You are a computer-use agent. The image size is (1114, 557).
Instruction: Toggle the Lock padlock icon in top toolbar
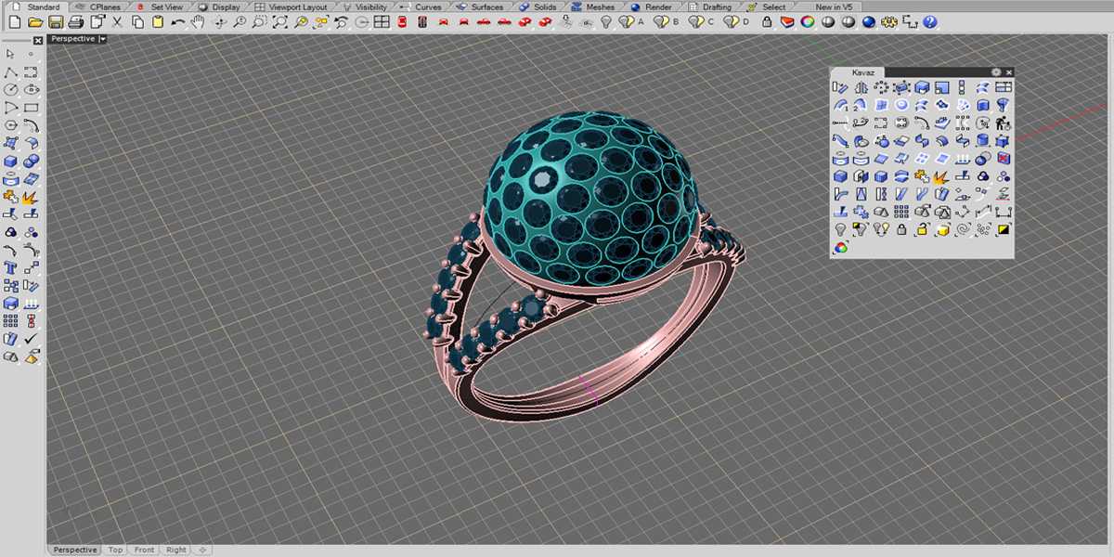point(768,21)
